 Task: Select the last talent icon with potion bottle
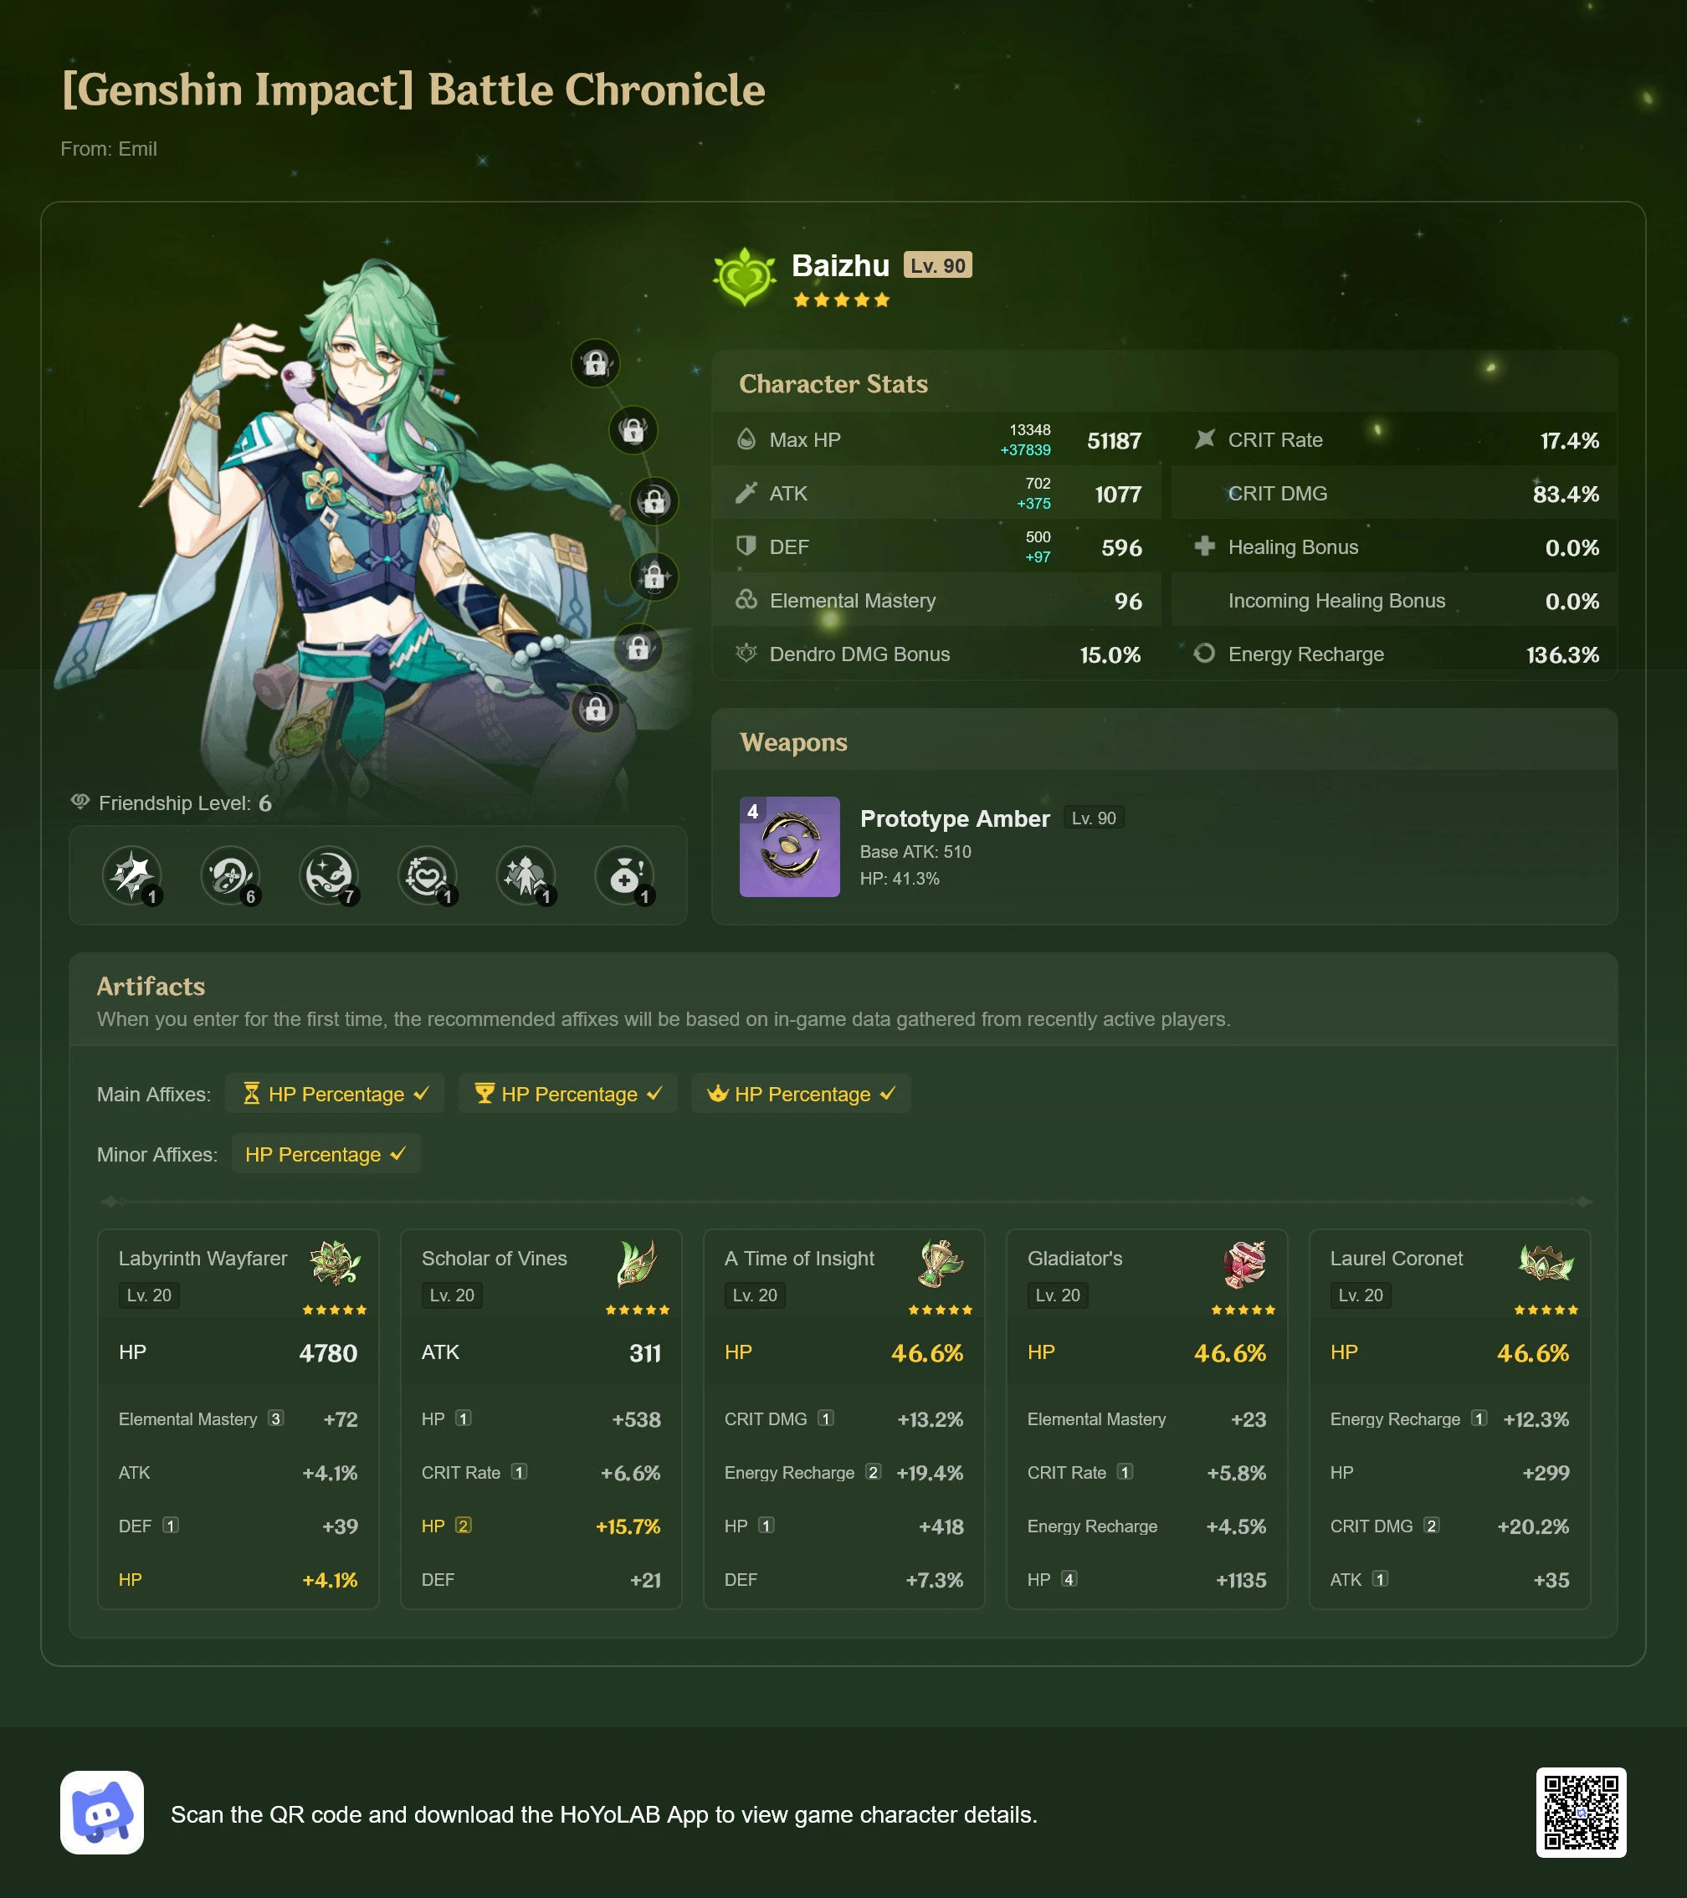point(625,875)
